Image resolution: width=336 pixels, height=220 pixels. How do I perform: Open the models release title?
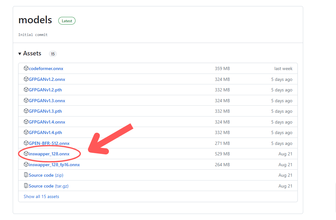click(35, 20)
